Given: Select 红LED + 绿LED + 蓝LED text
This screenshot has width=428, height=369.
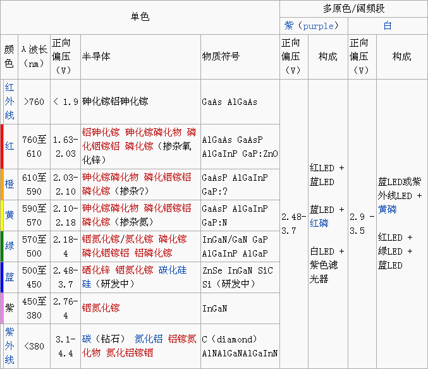Looking at the screenshot, I should (395, 251).
